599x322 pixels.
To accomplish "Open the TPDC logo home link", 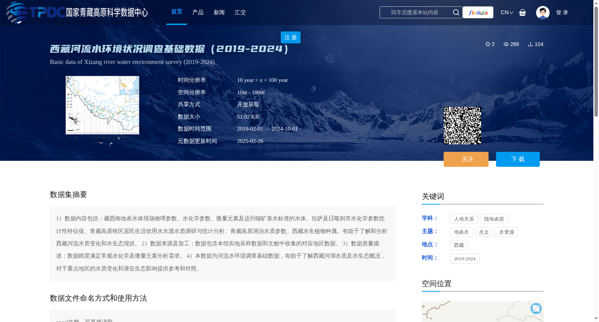I will click(77, 12).
